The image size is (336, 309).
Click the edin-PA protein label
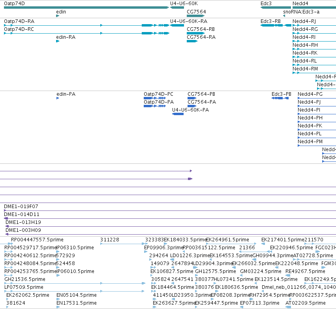point(66,94)
